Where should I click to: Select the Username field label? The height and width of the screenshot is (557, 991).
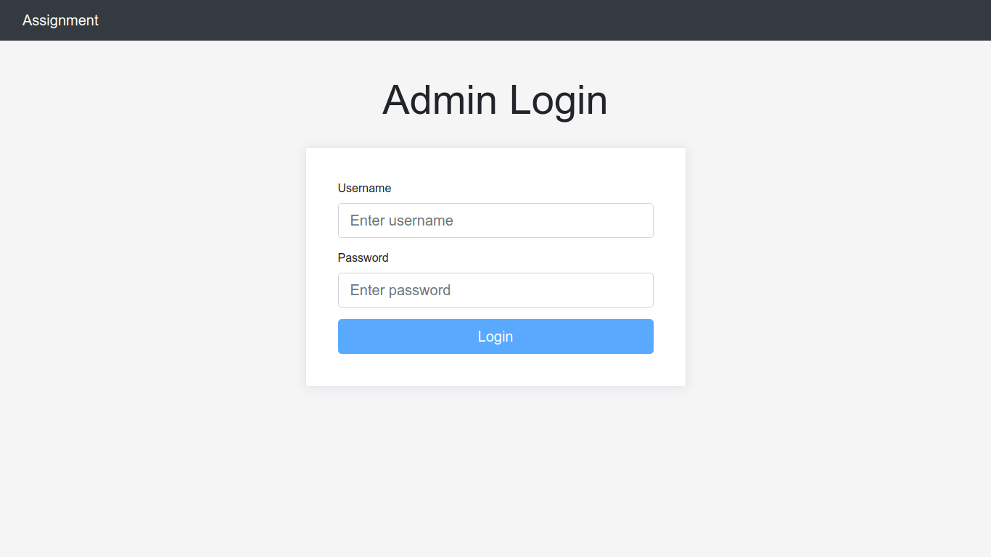(364, 188)
